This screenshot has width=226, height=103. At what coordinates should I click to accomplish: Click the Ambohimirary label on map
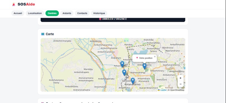(157, 71)
